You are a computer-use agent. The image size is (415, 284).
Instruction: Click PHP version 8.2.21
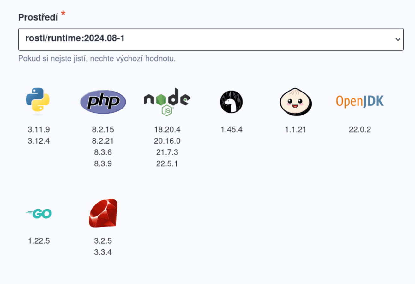103,141
